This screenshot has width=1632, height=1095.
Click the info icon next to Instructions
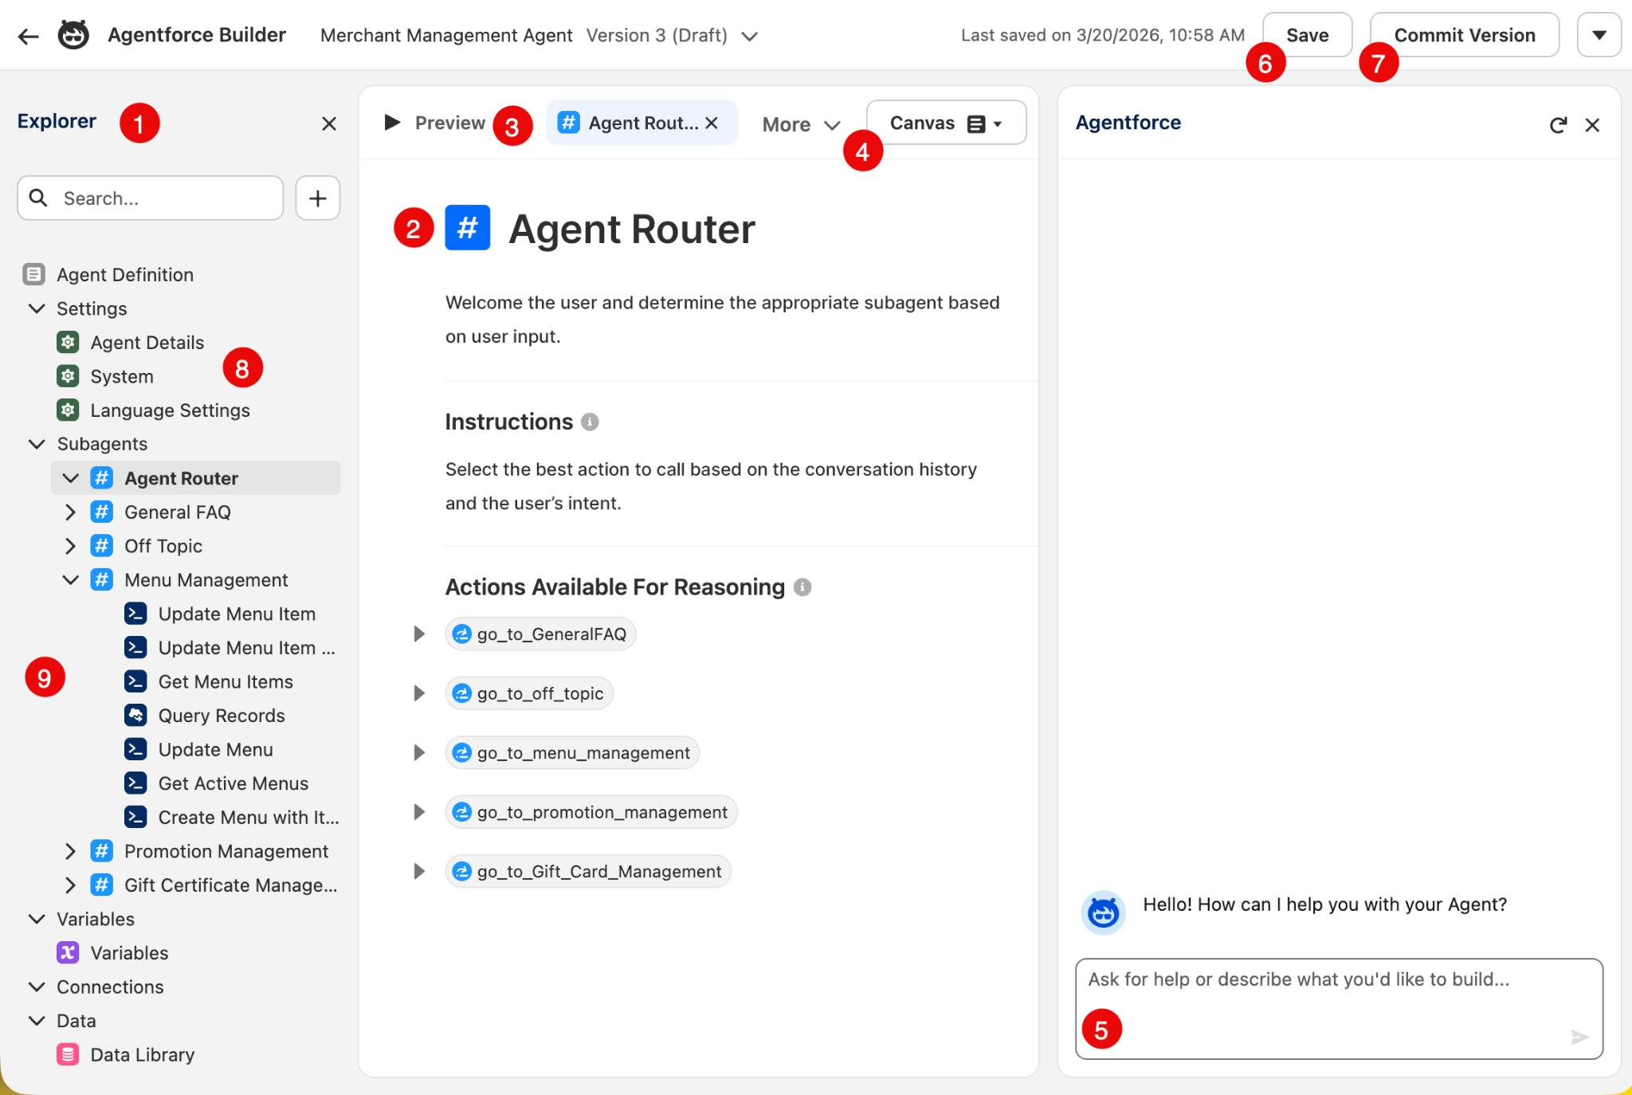pyautogui.click(x=590, y=422)
